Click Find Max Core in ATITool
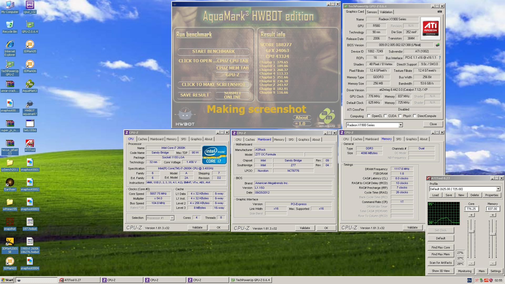Image resolution: width=505 pixels, height=284 pixels. (x=441, y=247)
